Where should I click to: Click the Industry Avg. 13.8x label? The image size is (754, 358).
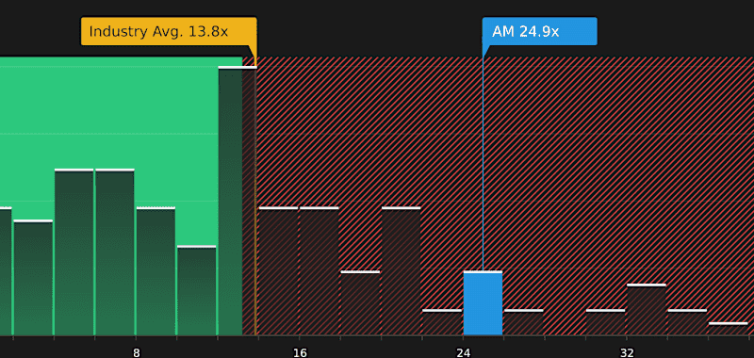[169, 32]
